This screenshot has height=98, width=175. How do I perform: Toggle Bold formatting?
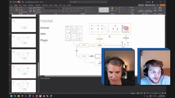[x=45, y=11]
